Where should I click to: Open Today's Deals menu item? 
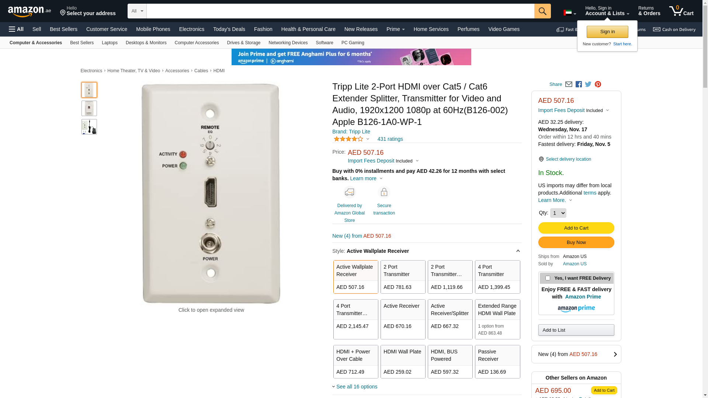coord(229,29)
